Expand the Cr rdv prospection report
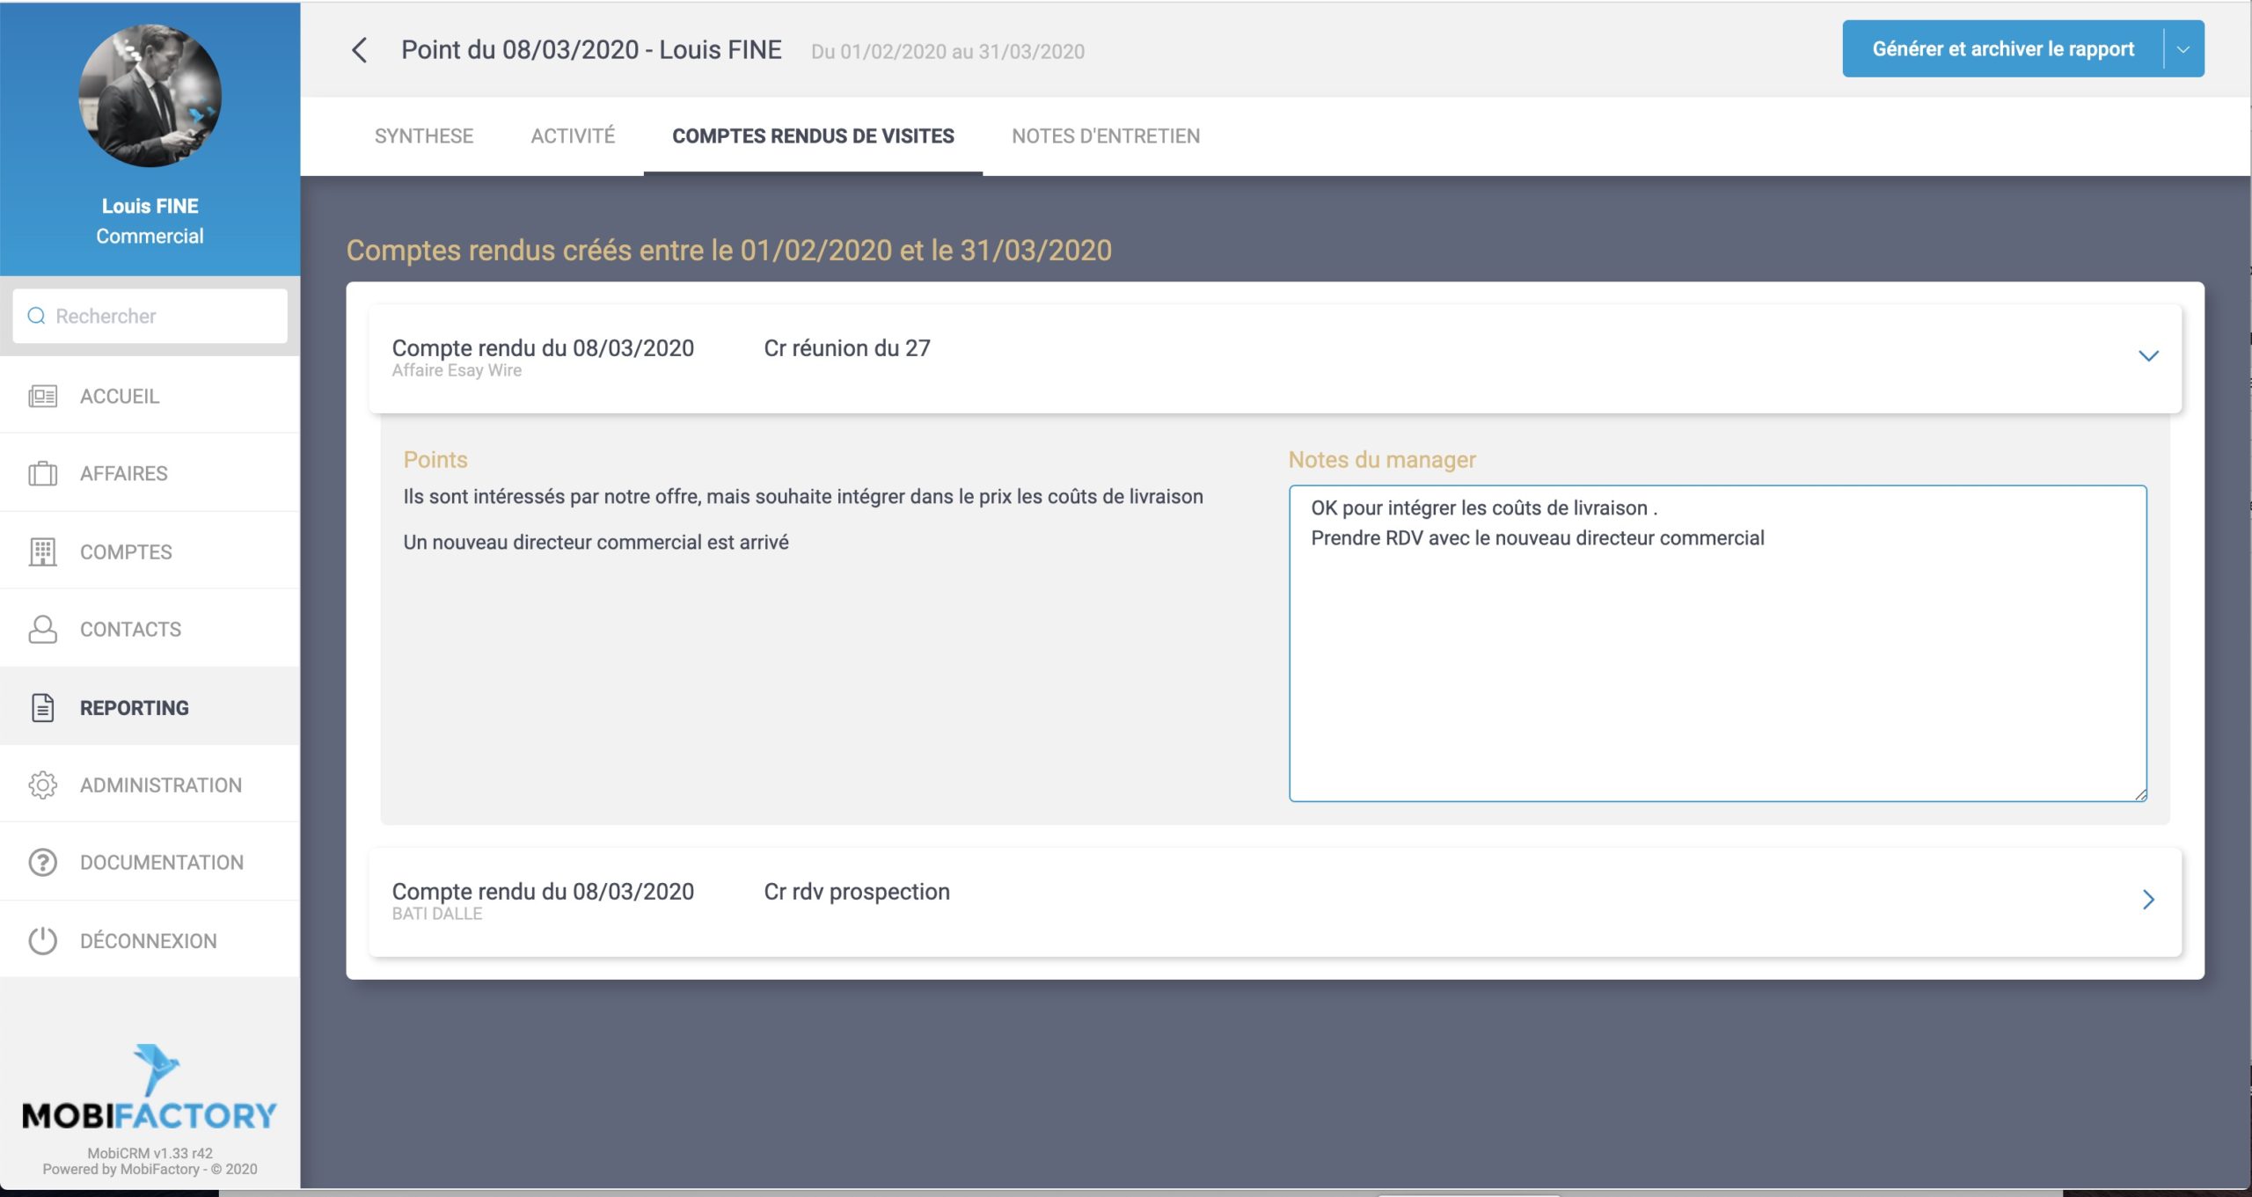Image resolution: width=2252 pixels, height=1197 pixels. [2150, 900]
